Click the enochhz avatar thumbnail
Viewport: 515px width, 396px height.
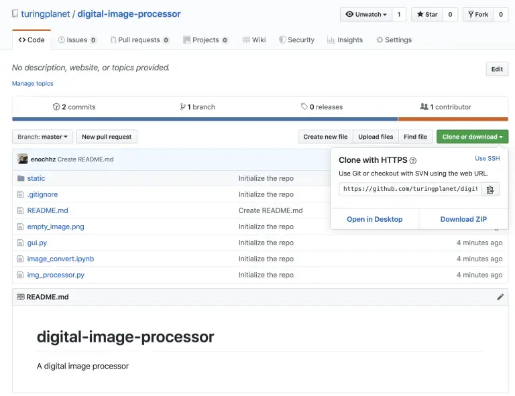pyautogui.click(x=23, y=159)
